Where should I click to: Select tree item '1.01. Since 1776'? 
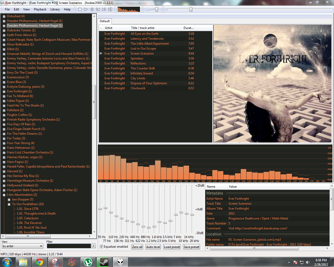(27, 209)
